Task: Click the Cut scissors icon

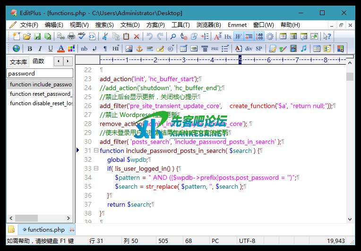Action: coord(105,36)
